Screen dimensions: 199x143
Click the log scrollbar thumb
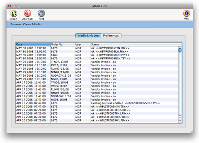[180, 50]
